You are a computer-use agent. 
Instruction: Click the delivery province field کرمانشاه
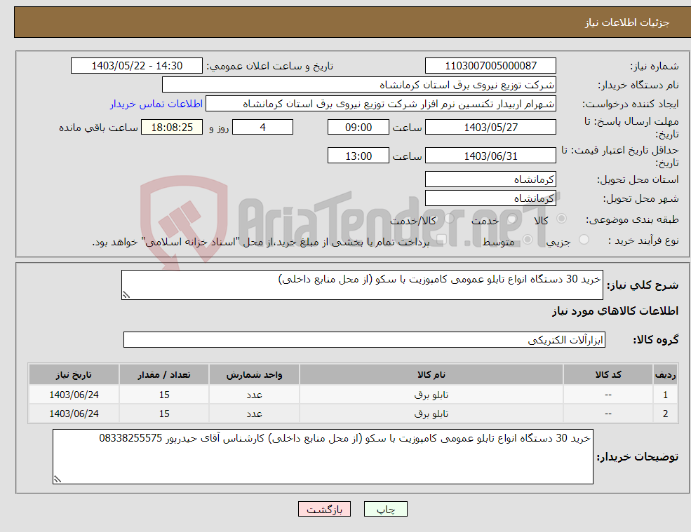pos(490,179)
